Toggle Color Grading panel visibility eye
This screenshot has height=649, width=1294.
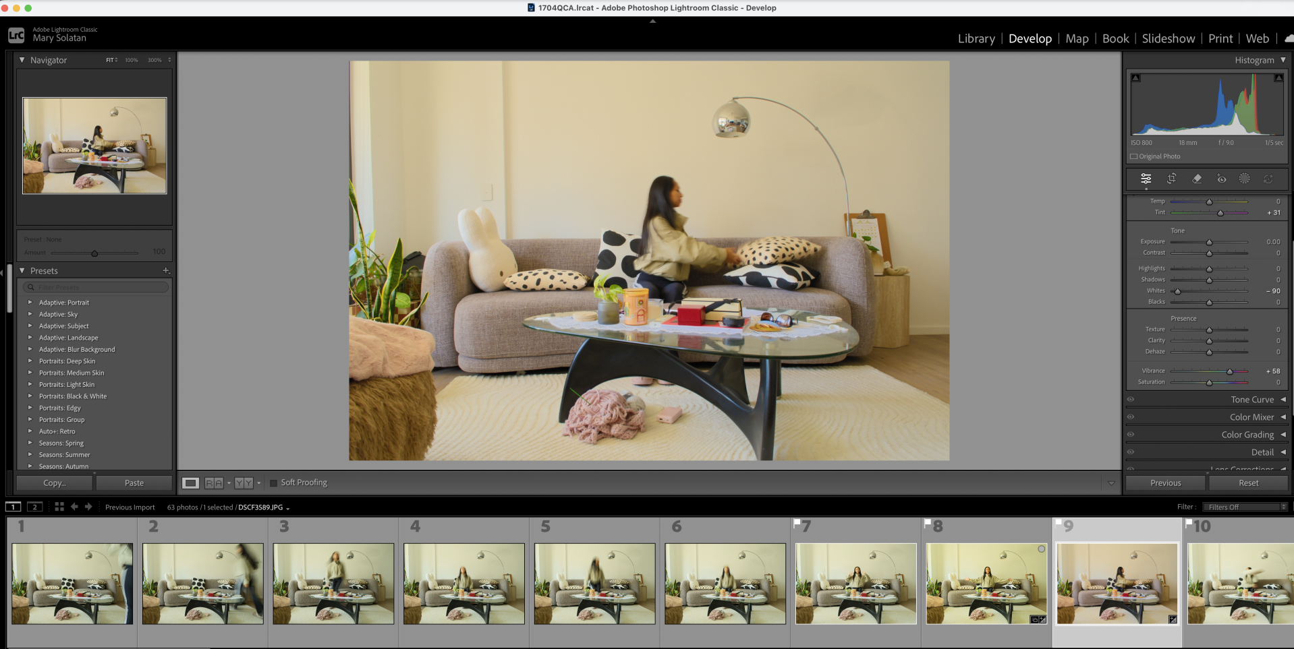[x=1131, y=435]
